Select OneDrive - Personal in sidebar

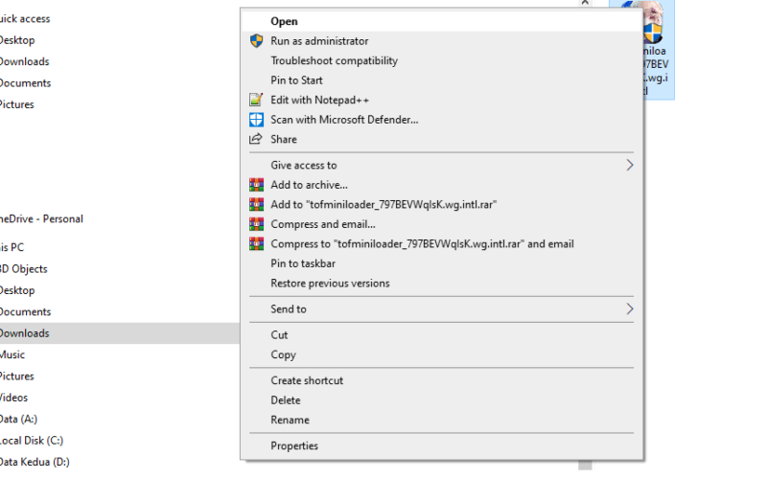[x=41, y=219]
